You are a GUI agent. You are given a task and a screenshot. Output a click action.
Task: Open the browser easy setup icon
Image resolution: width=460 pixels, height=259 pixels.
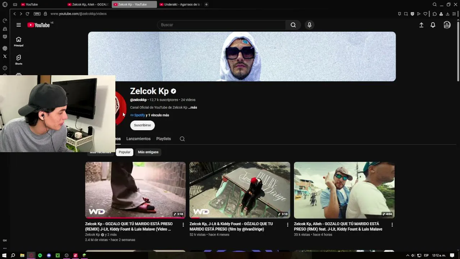point(454,14)
